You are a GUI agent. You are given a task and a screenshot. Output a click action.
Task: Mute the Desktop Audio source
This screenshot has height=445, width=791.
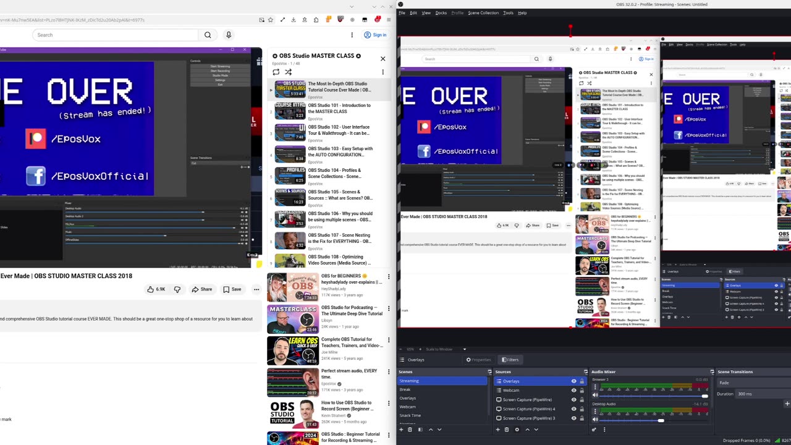point(596,420)
